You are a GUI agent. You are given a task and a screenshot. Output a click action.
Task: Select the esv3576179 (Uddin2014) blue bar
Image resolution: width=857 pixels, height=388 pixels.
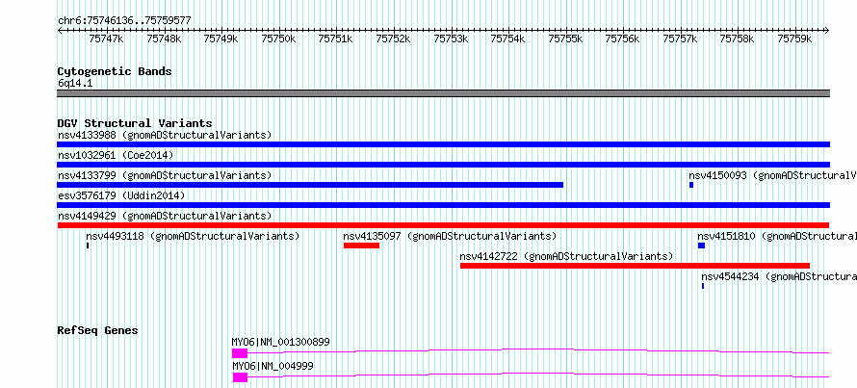click(443, 205)
